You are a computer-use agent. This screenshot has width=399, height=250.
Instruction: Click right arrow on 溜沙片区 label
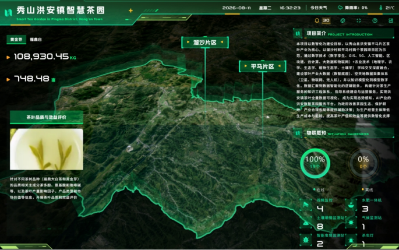(222, 42)
